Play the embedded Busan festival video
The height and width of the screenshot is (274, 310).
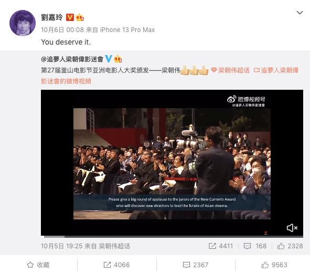(x=172, y=163)
